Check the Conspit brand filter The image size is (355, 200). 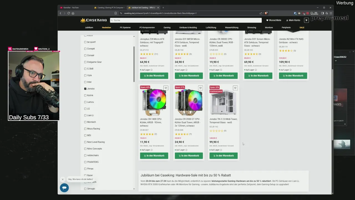(85, 49)
